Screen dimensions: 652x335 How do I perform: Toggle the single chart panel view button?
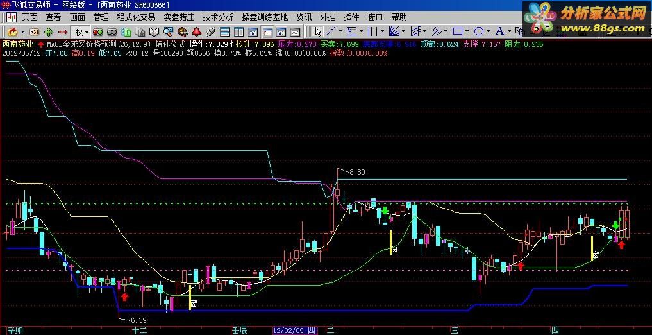point(296,31)
